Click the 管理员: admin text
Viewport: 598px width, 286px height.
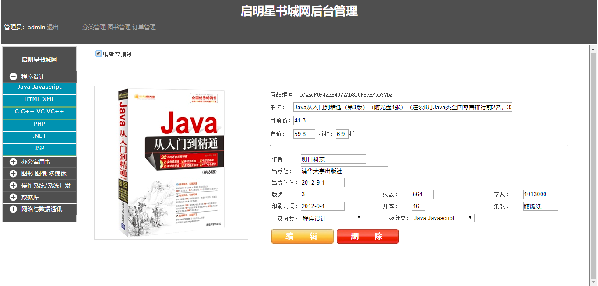[25, 27]
